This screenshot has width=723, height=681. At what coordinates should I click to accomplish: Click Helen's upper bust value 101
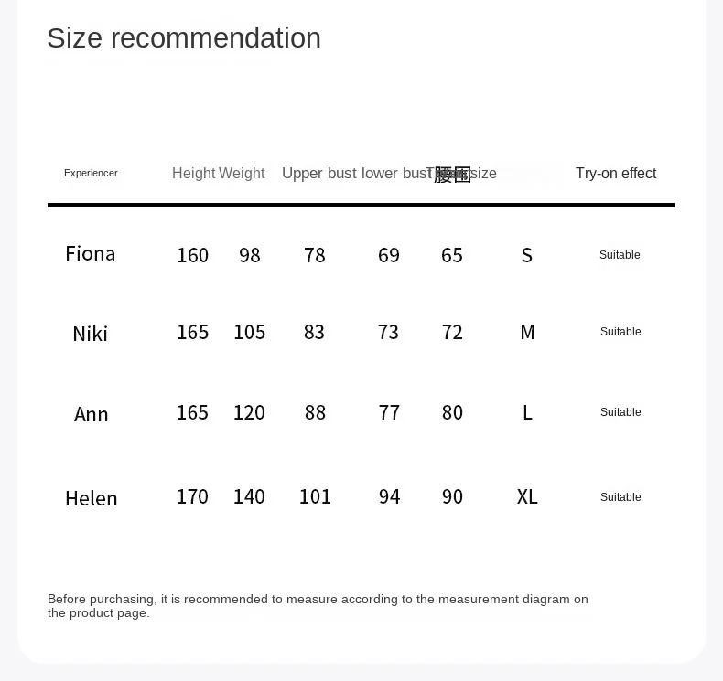click(316, 497)
